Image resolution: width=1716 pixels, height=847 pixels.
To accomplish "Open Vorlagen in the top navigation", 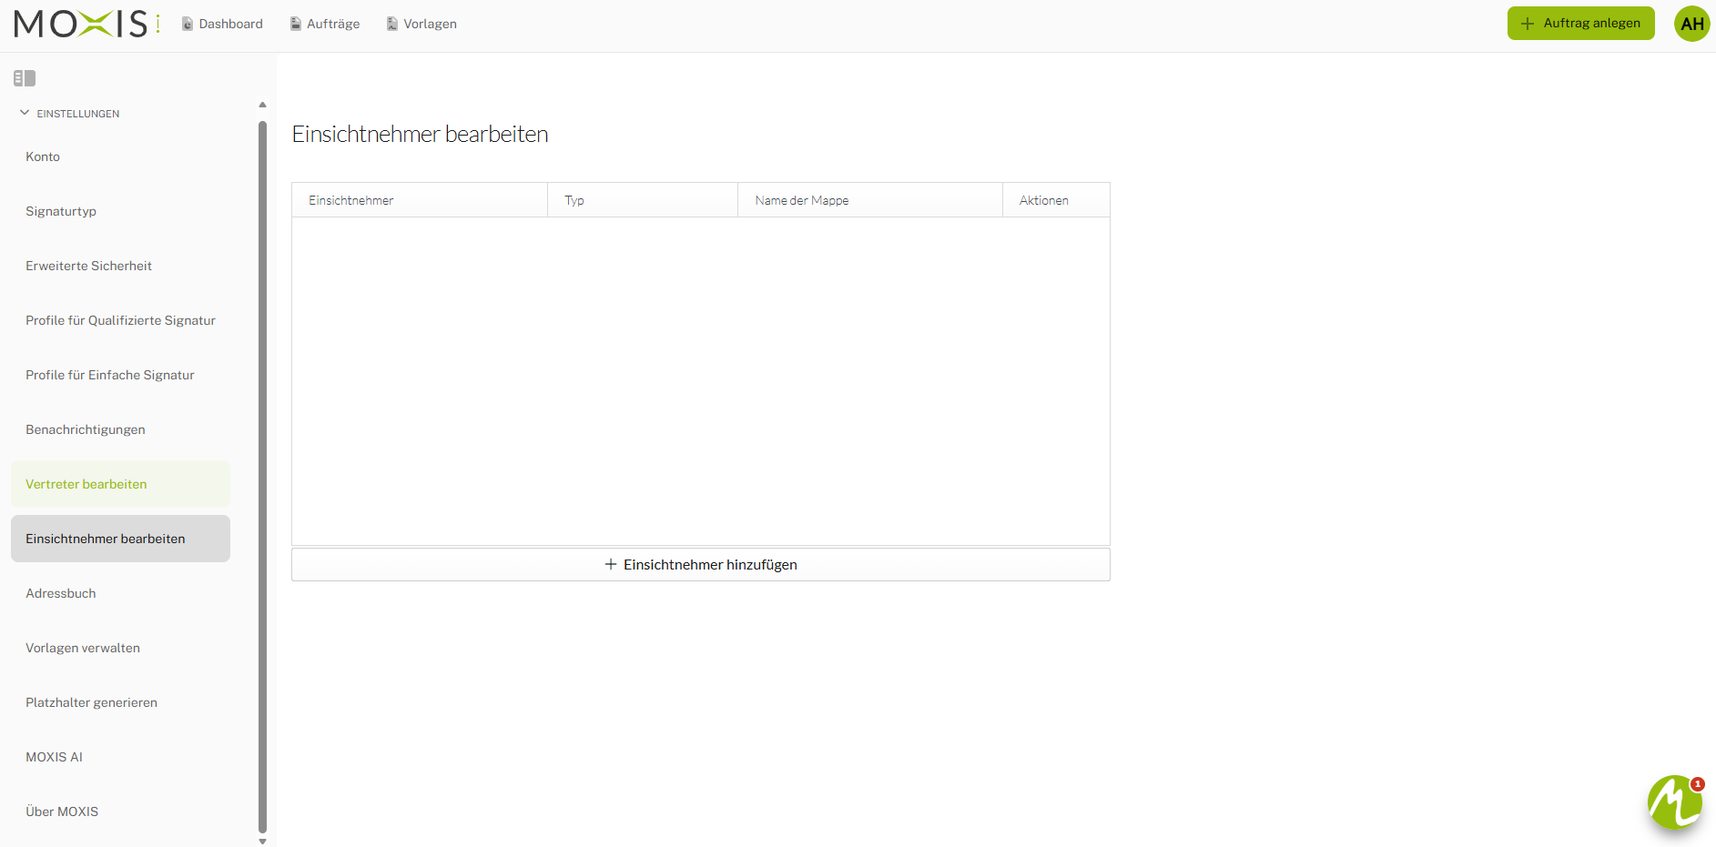I will point(421,24).
